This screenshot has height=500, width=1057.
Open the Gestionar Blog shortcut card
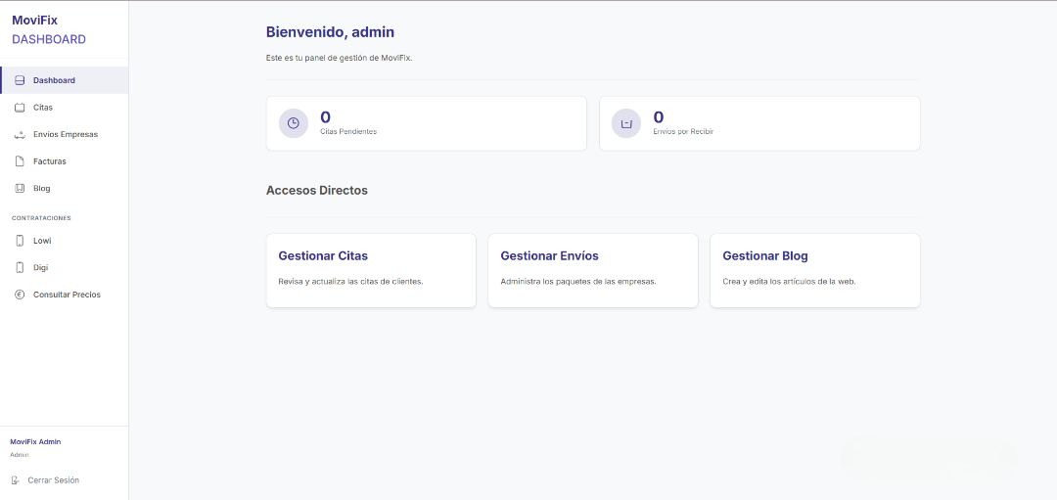point(814,270)
